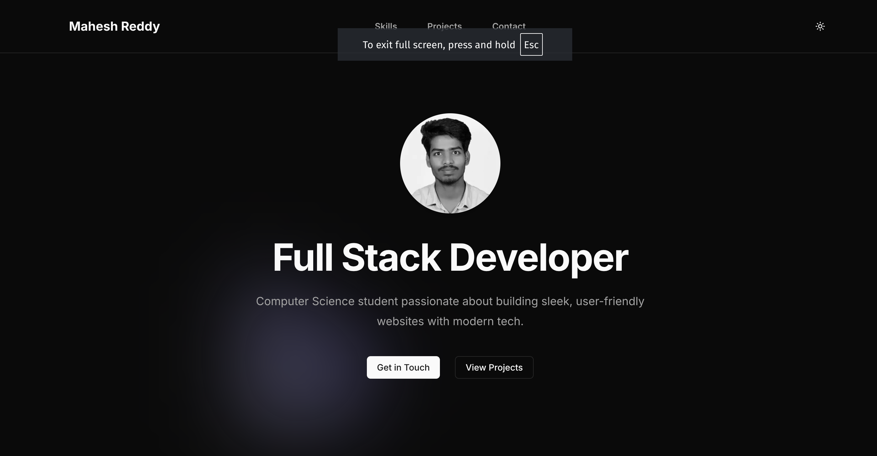Screen dimensions: 877x456
Task: Activate the Get in Touch call-to-action
Action: coord(403,367)
